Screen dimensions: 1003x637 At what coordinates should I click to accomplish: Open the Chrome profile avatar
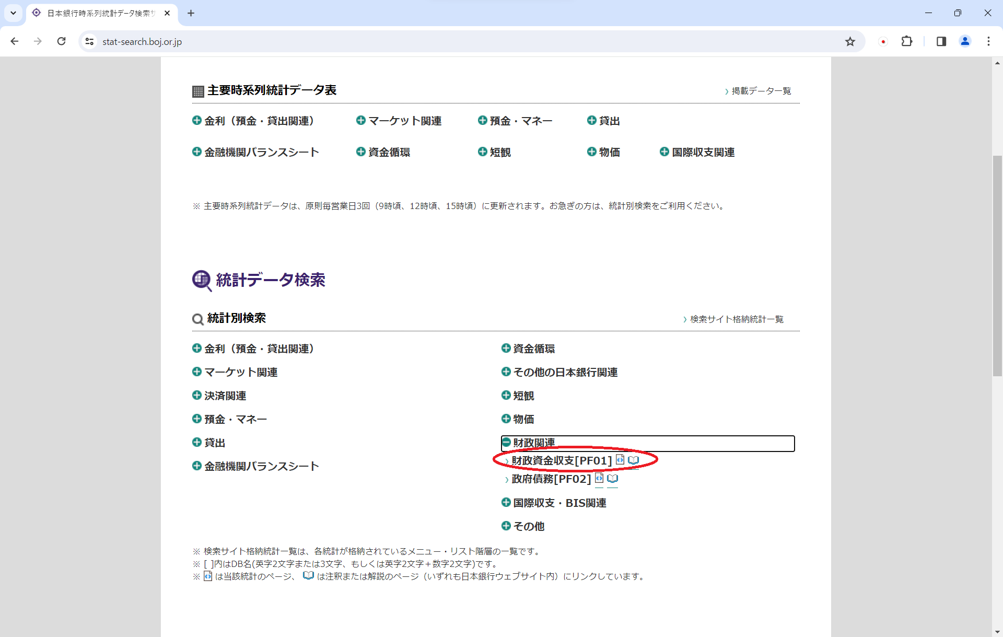pos(965,42)
